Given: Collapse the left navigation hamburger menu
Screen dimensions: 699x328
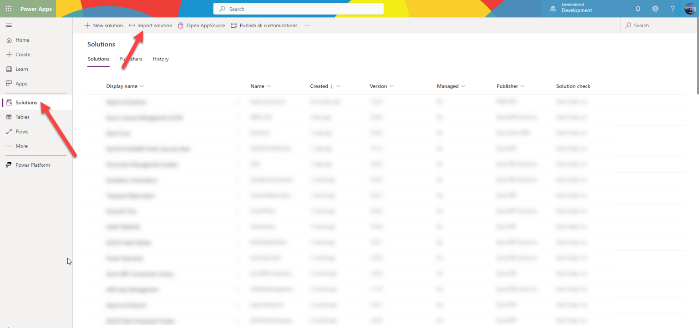Looking at the screenshot, I should (x=9, y=25).
